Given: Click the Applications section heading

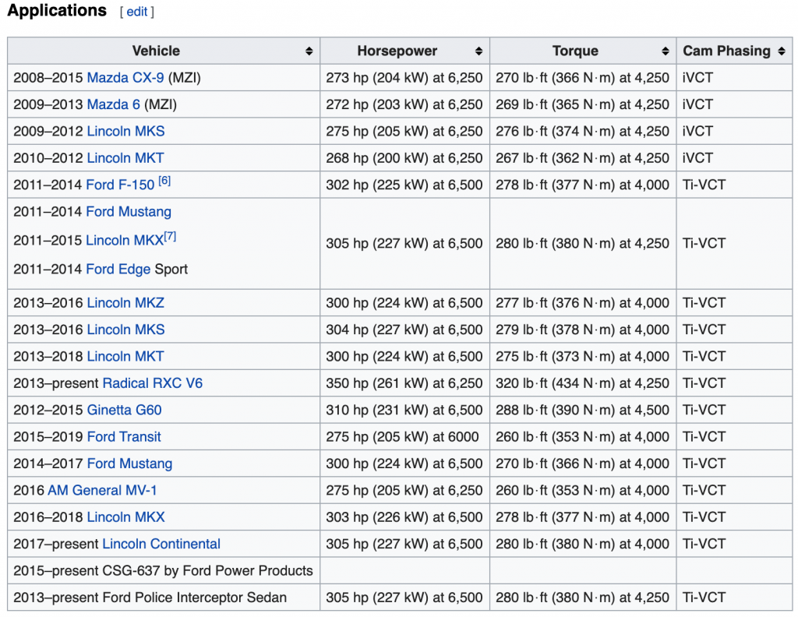Looking at the screenshot, I should [57, 11].
